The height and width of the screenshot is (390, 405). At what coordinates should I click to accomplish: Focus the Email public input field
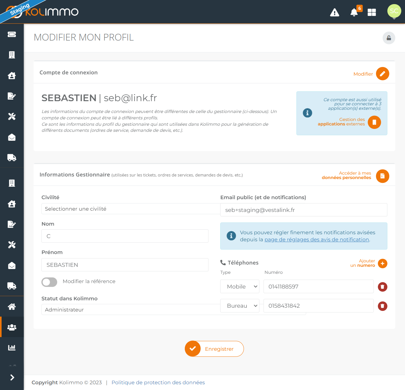(304, 210)
